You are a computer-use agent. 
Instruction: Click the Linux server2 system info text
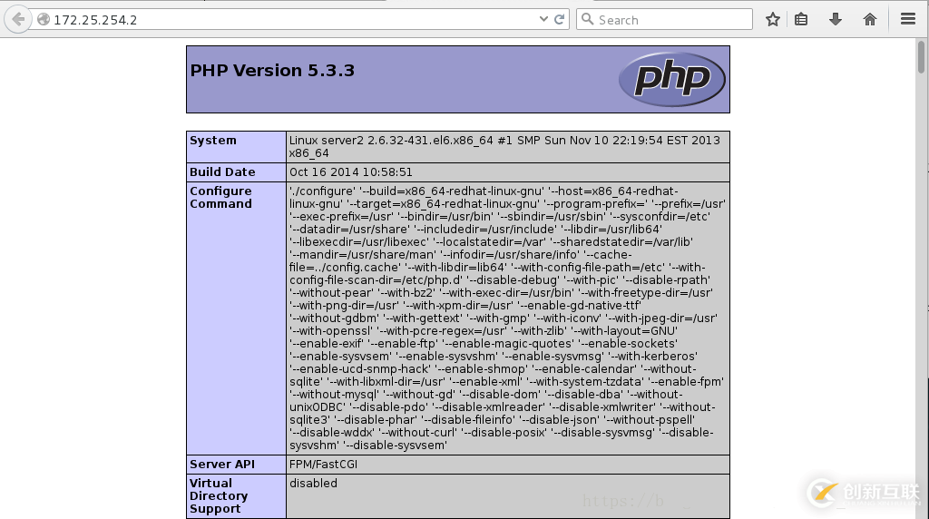[504, 146]
